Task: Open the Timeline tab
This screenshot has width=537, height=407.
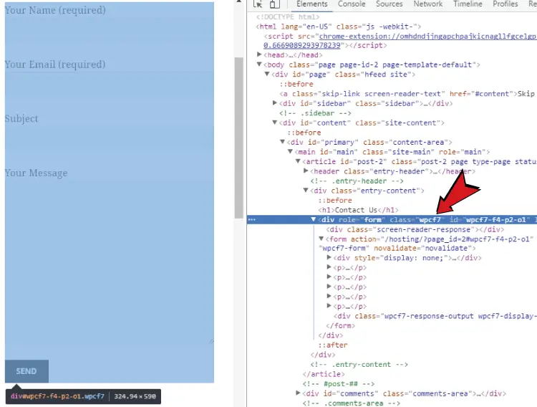Action: click(x=468, y=4)
